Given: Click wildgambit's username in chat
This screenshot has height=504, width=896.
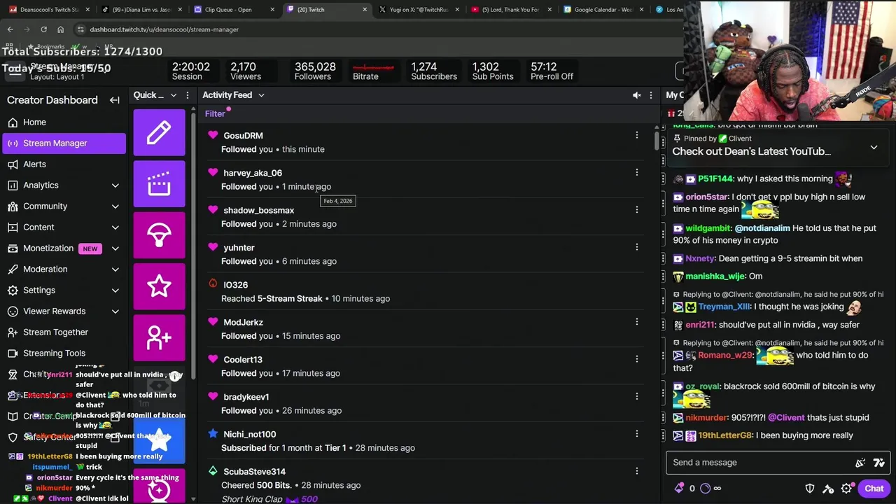Looking at the screenshot, I should 708,228.
